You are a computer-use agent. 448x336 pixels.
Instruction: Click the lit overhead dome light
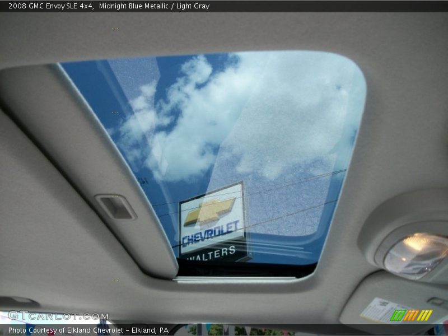416,255
